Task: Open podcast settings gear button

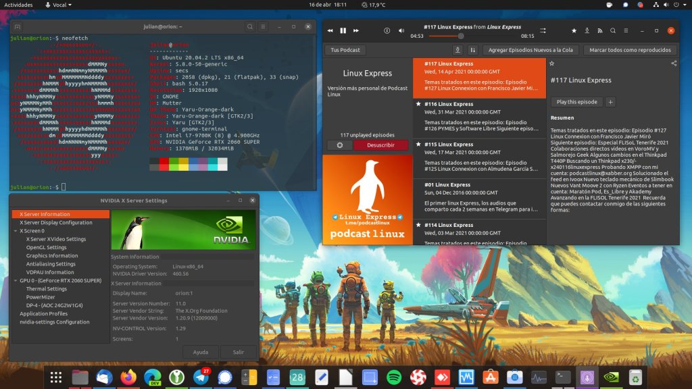Action: tap(339, 145)
